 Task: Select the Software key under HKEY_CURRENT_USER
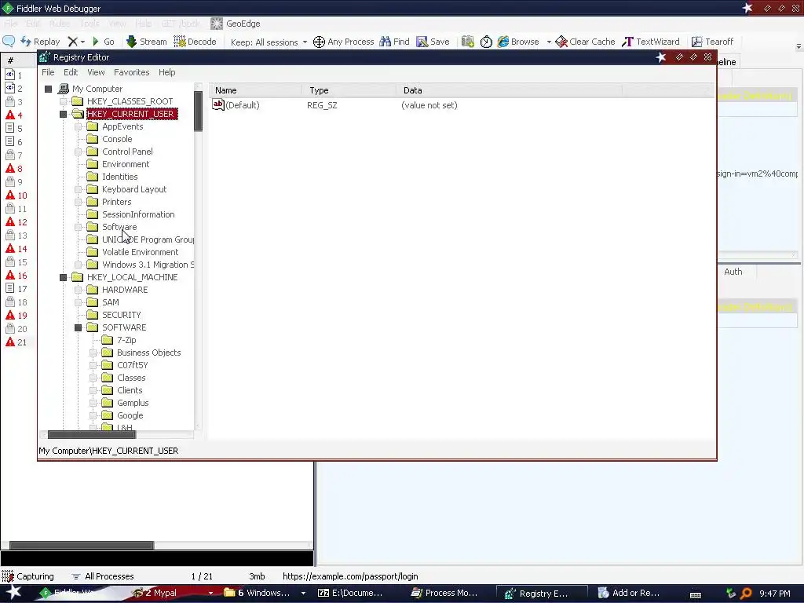119,227
